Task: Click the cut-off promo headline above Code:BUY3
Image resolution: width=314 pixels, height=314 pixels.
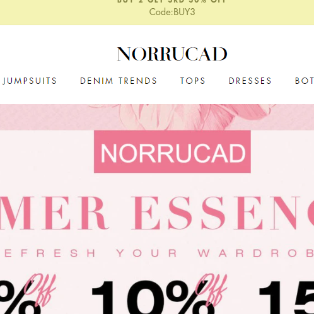Action: click(x=172, y=2)
